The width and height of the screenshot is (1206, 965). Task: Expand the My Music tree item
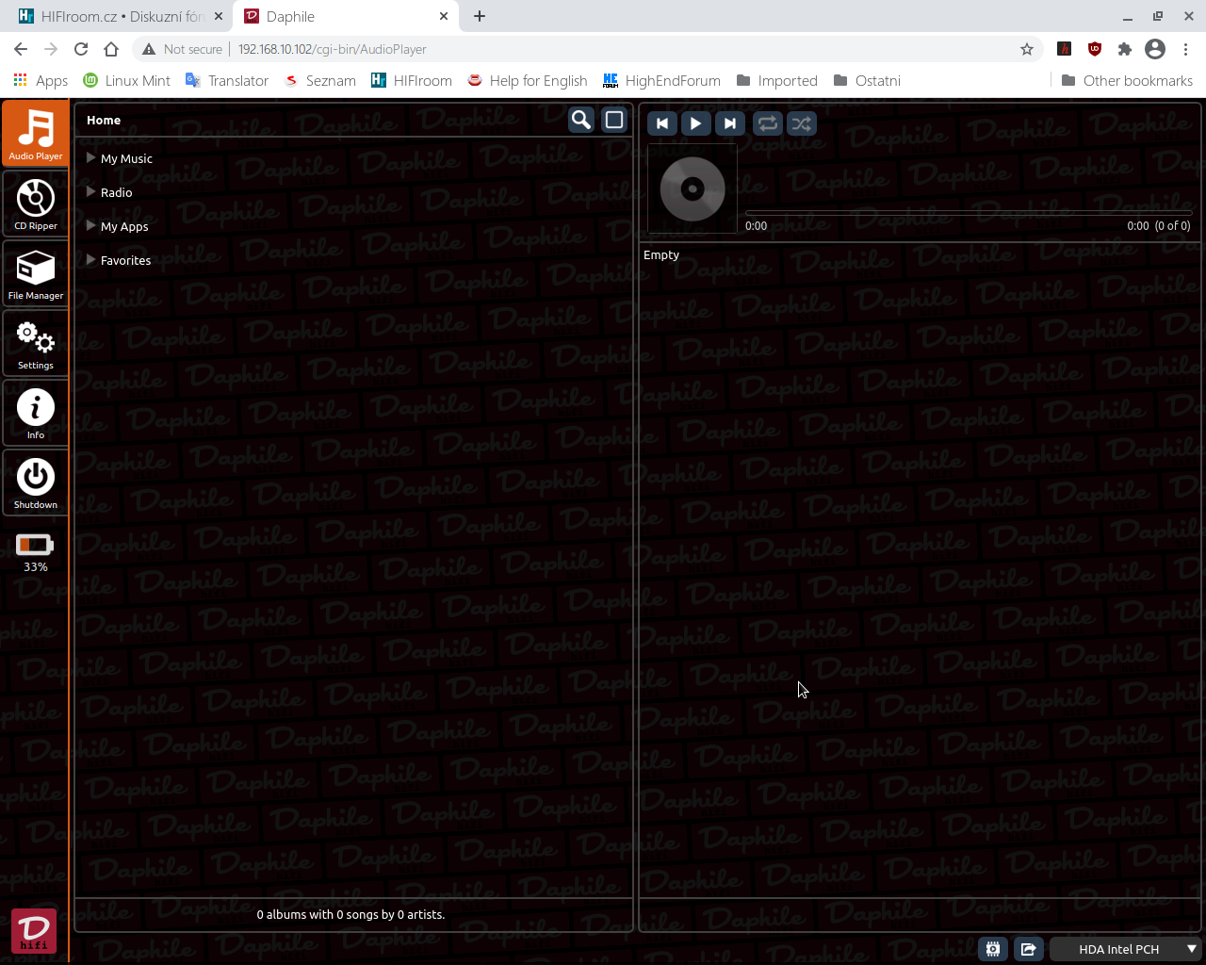tap(91, 158)
